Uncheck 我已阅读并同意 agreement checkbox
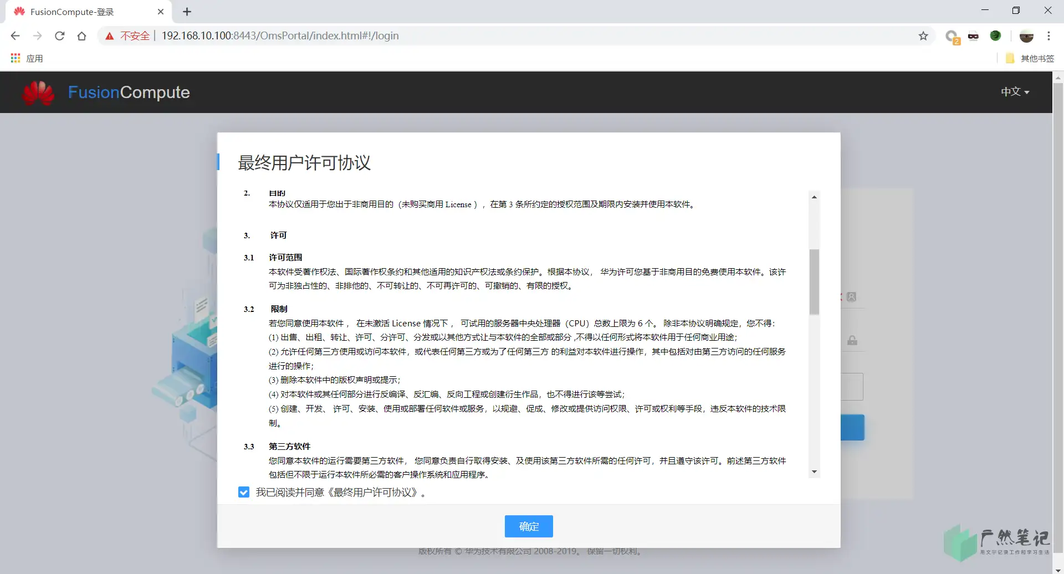Viewport: 1064px width, 574px height. tap(244, 492)
